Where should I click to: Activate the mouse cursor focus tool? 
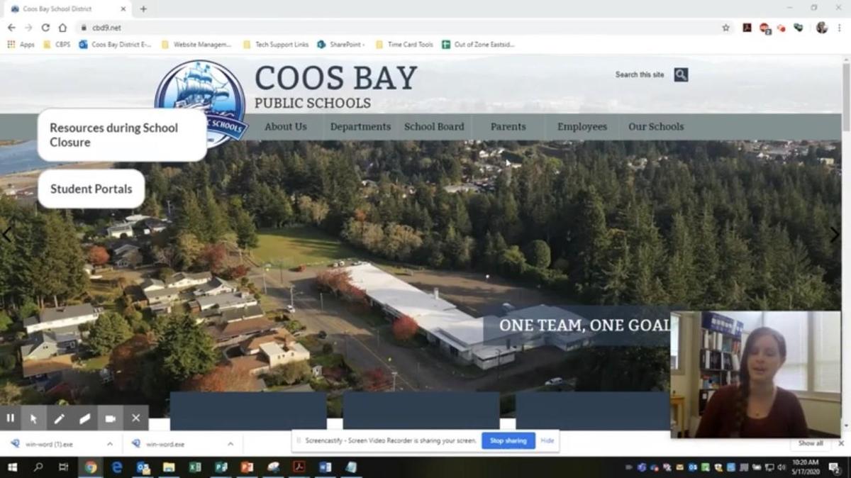[x=33, y=418]
